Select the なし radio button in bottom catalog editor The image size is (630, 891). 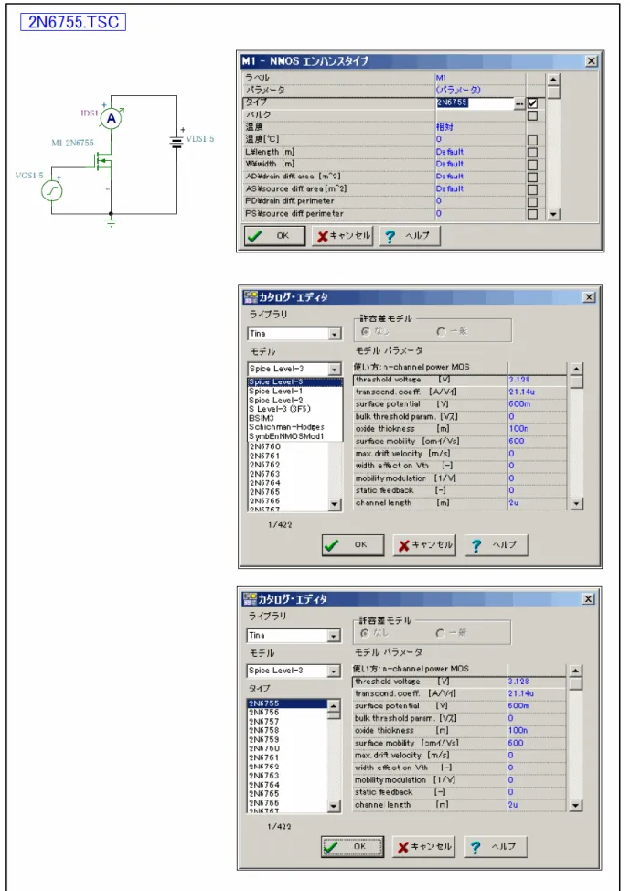[x=365, y=633]
